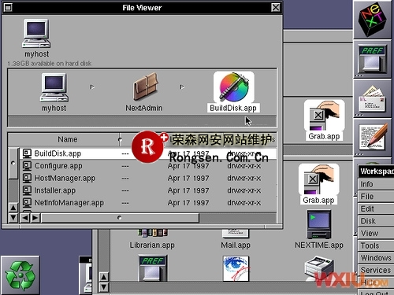Select the BuildDisk.app icon in the path browser

point(234,87)
